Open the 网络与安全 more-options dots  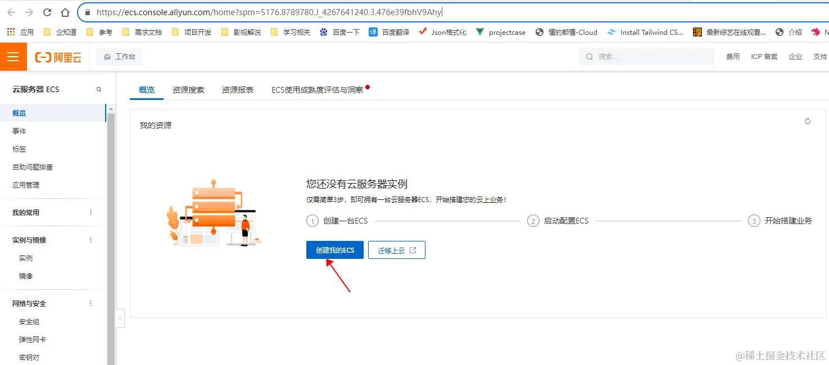pos(91,303)
